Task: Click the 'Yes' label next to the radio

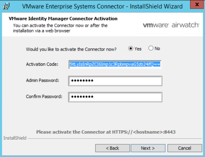Action: coord(138,49)
